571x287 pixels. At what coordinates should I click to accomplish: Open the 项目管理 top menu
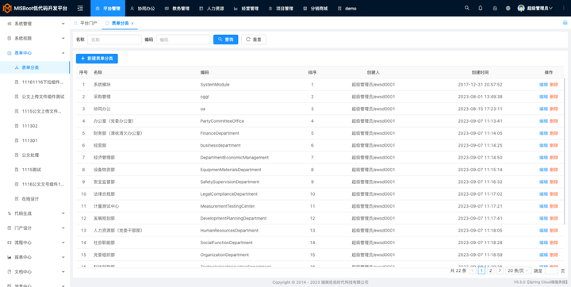281,9
